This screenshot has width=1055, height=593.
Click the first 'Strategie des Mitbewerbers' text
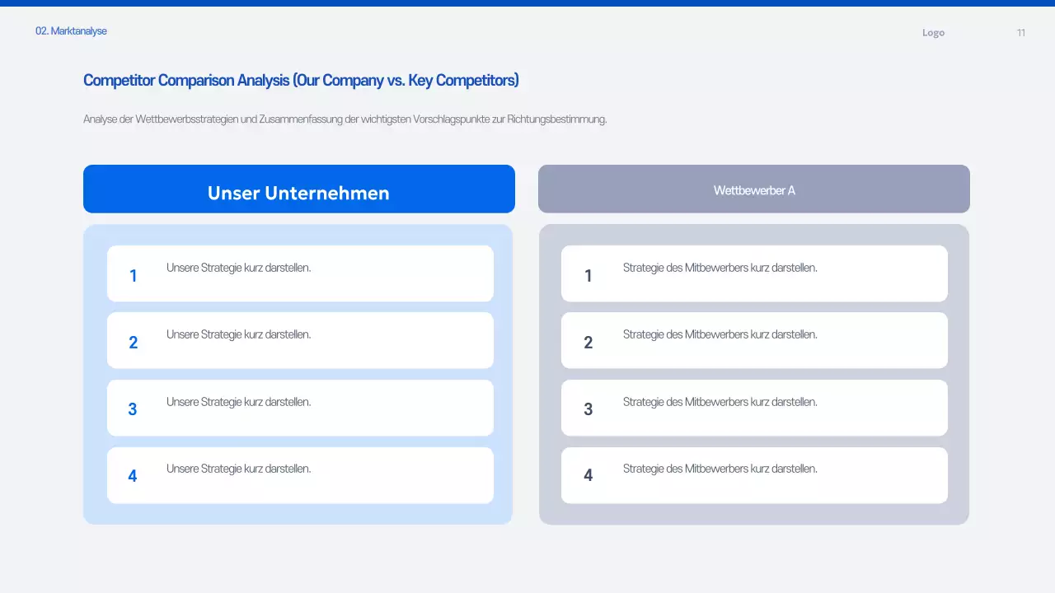click(x=721, y=267)
